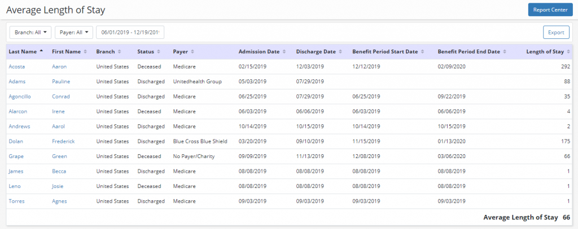Sort by Benefit Period End Date
The width and height of the screenshot is (578, 229).
pyautogui.click(x=506, y=52)
